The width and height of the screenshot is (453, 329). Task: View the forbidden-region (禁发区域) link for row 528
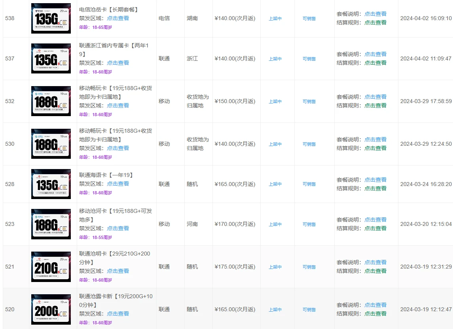[x=118, y=184]
